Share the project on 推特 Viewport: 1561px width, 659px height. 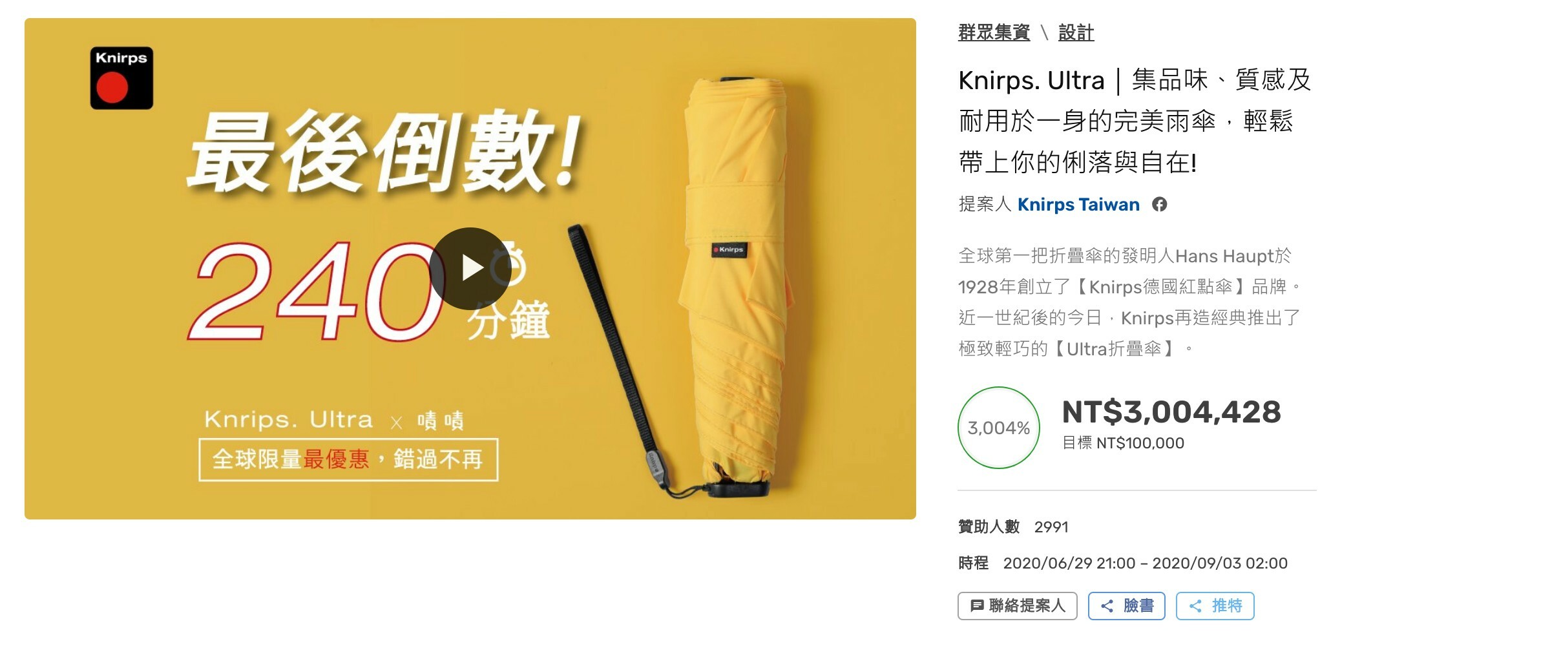(1215, 605)
